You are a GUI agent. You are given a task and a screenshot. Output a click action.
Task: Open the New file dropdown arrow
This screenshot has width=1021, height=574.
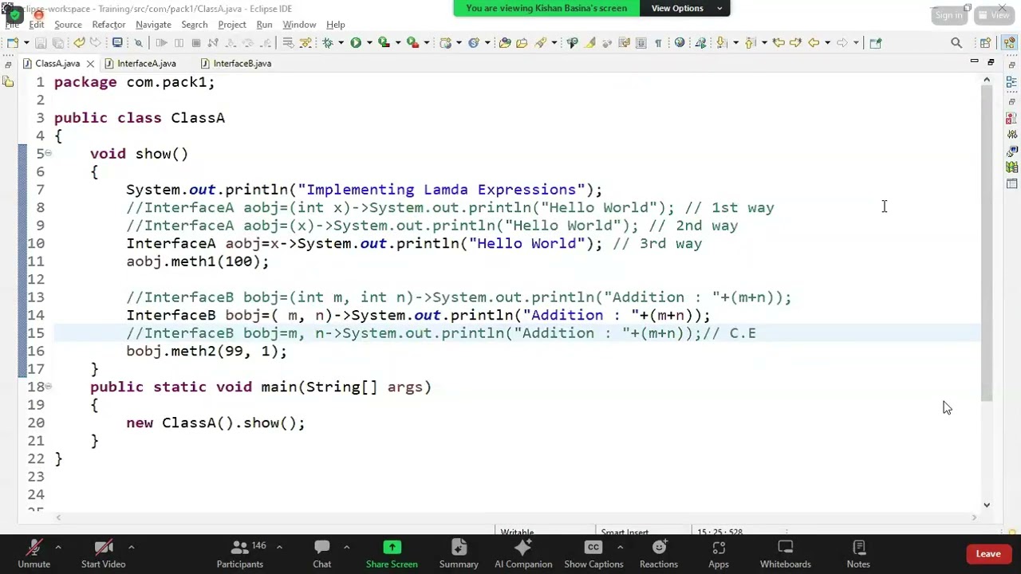pyautogui.click(x=26, y=42)
